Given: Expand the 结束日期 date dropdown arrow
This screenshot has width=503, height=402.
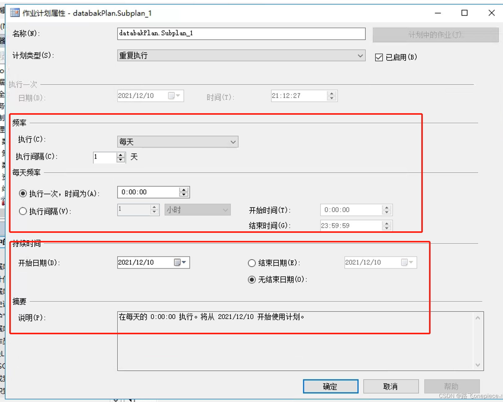Looking at the screenshot, I should (411, 263).
